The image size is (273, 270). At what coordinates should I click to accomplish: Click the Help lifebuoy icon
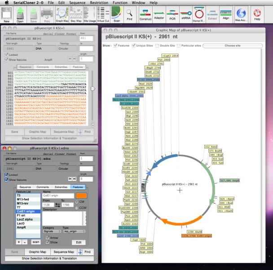pyautogui.click(x=257, y=15)
